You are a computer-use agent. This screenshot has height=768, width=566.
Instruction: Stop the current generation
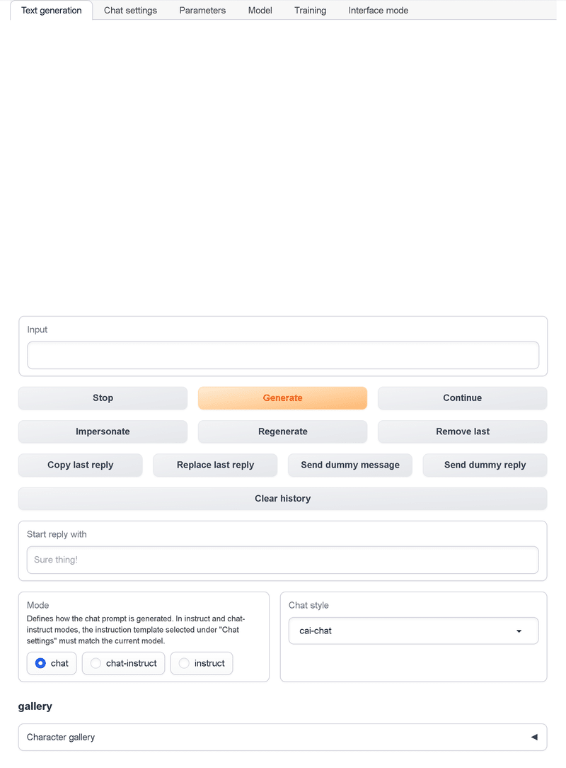(x=103, y=398)
